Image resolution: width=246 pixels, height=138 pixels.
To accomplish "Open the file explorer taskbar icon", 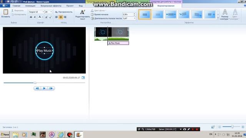I will [x=15, y=135].
